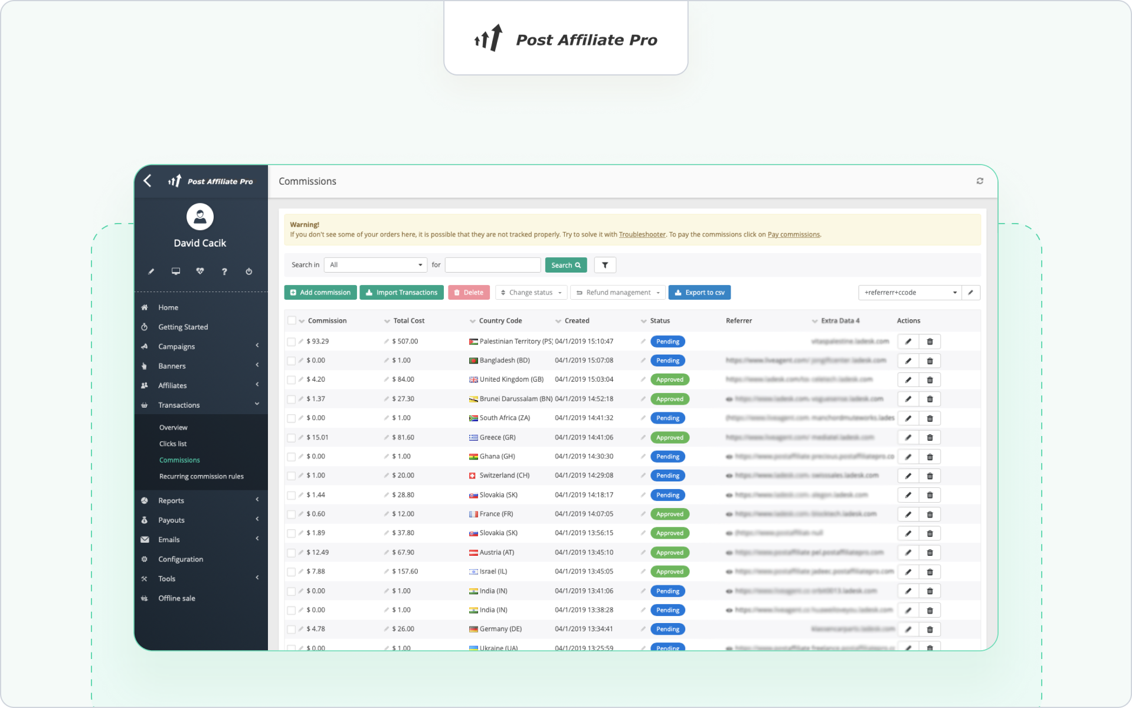Screen dimensions: 1132x708
Task: Click the David Cacik avatar
Action: (200, 217)
